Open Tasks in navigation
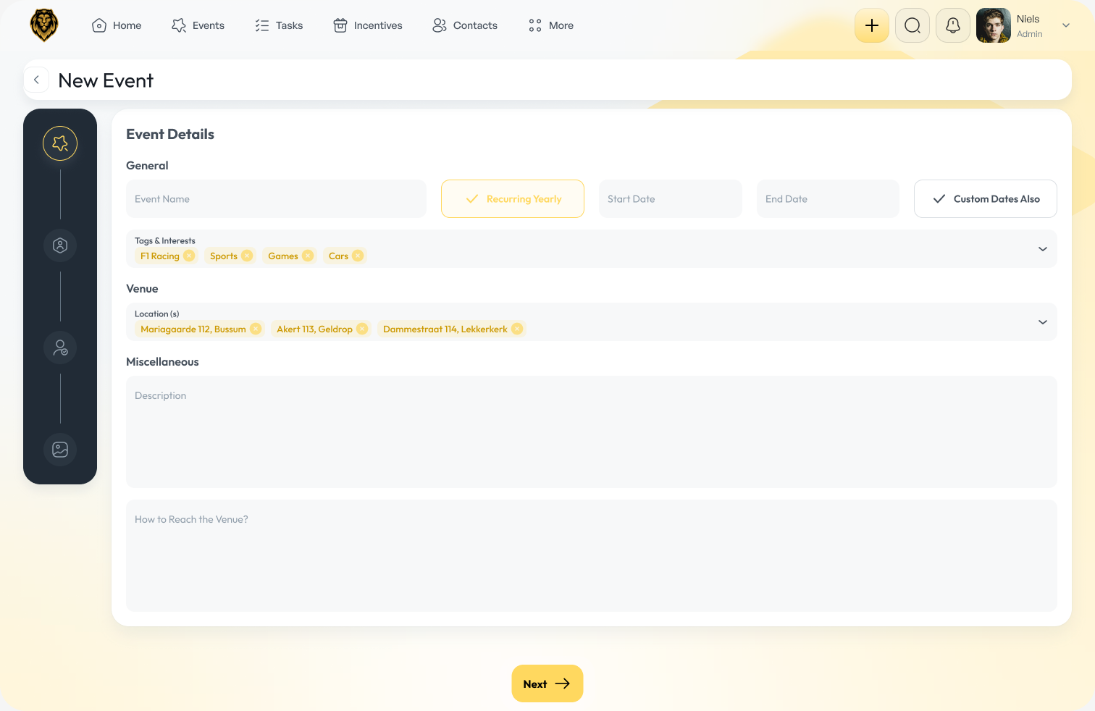This screenshot has width=1095, height=711. 279,25
